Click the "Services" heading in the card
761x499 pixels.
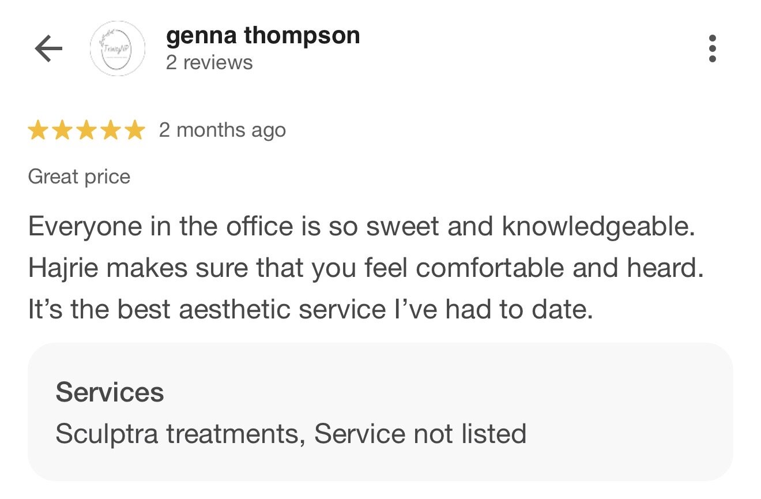[x=110, y=393]
